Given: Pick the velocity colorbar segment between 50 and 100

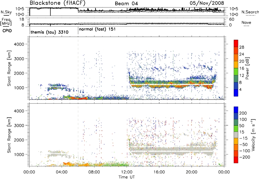Looking at the screenshot, I should click(x=236, y=122).
